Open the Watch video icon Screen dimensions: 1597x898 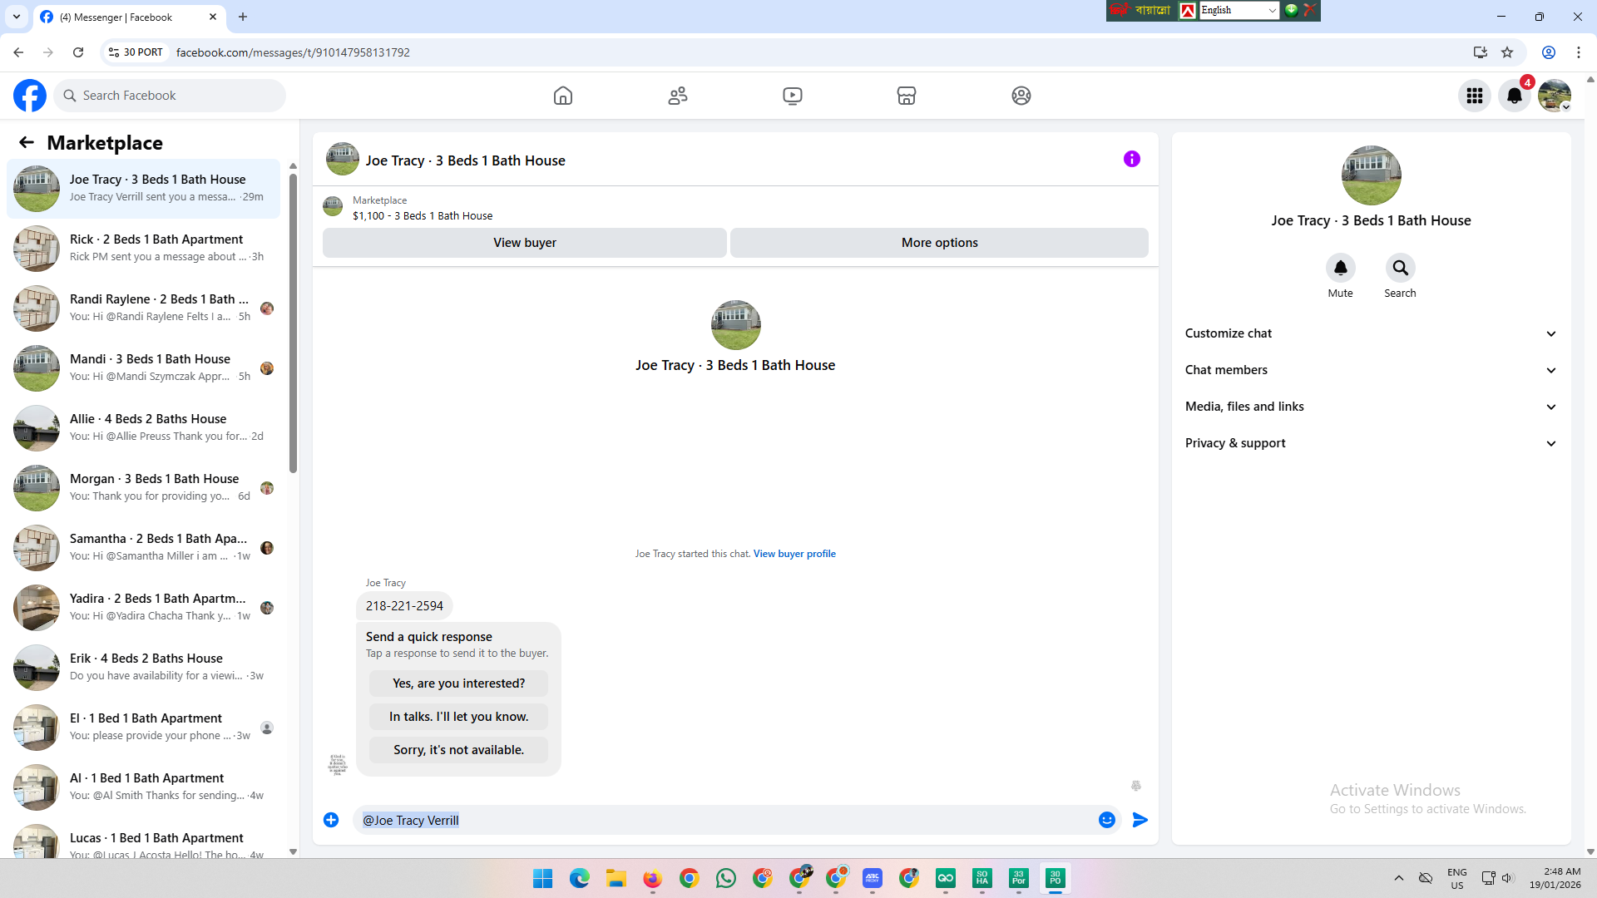coord(793,96)
